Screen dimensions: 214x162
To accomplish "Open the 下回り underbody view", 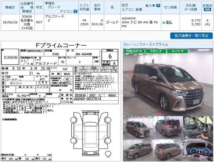I will pyautogui.click(x=156, y=51).
